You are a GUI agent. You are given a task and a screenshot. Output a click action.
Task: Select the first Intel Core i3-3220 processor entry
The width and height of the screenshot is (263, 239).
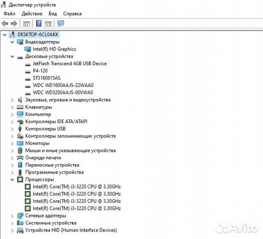coord(77,186)
